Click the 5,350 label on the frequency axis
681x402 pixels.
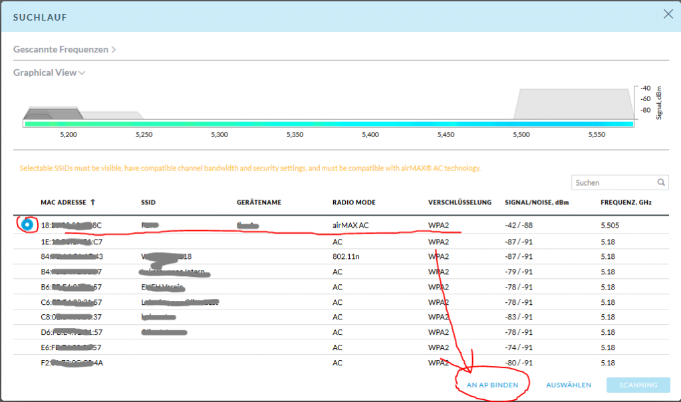tap(295, 134)
